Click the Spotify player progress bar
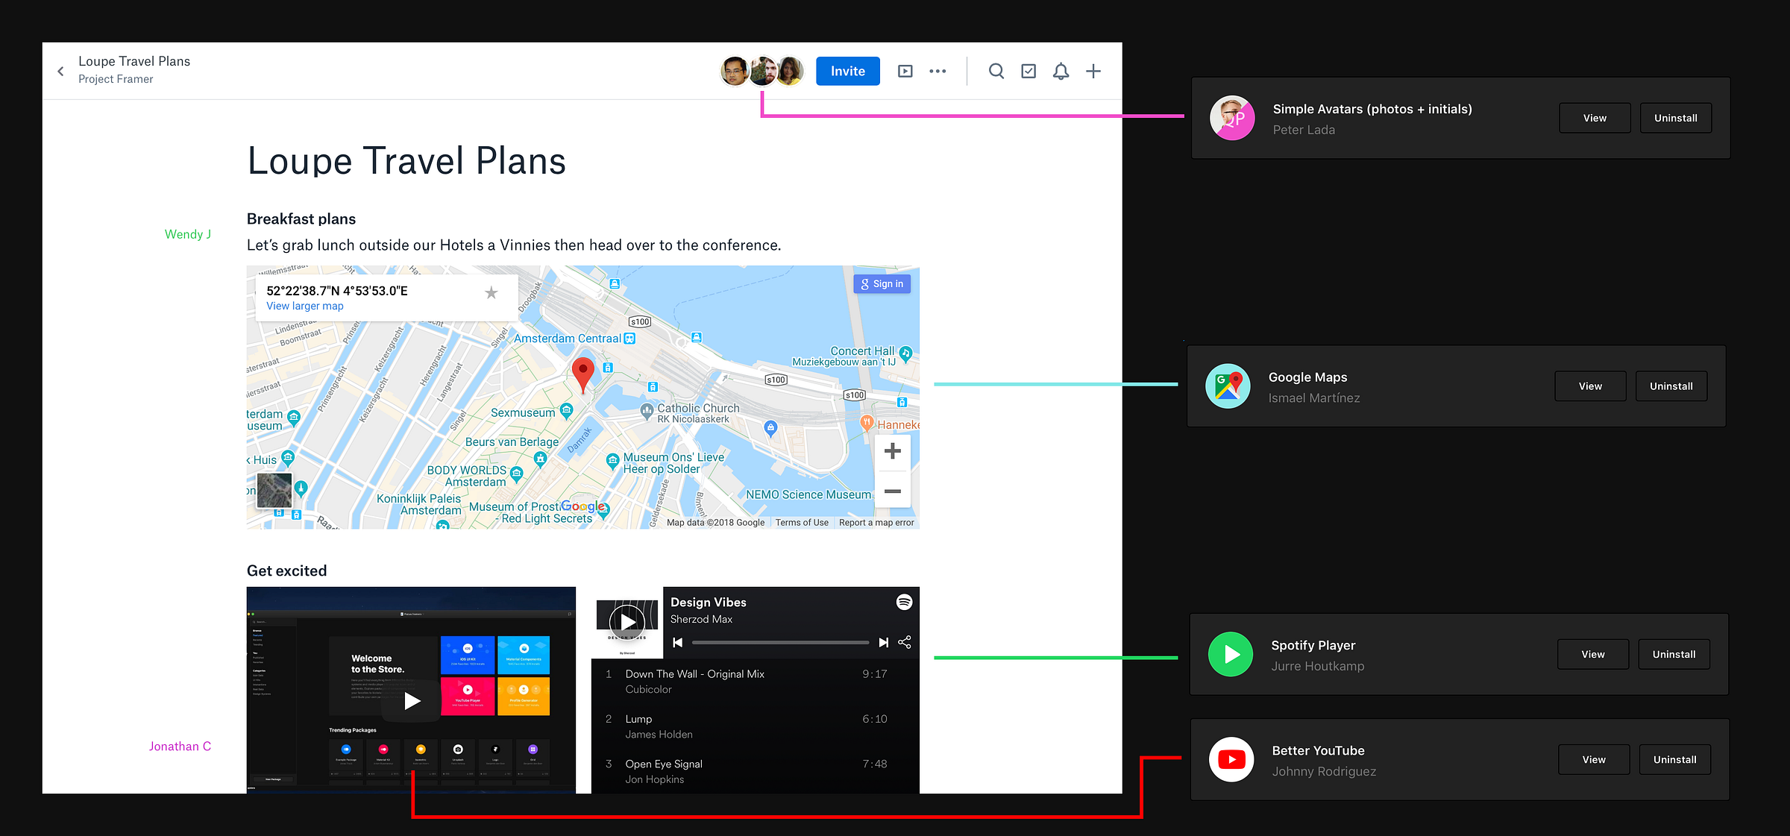Image resolution: width=1790 pixels, height=836 pixels. (x=779, y=642)
